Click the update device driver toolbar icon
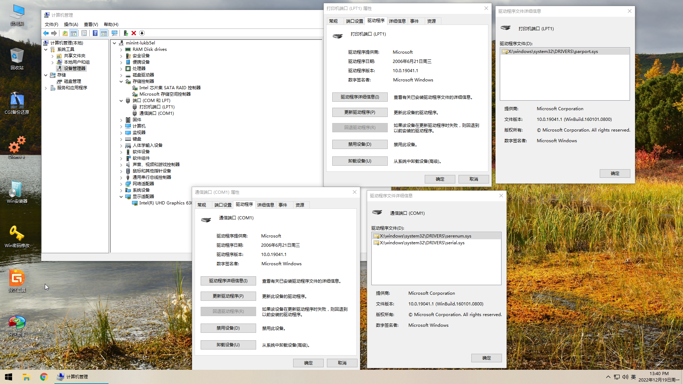 pyautogui.click(x=126, y=33)
